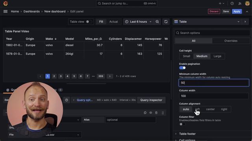The image size is (252, 141).
Task: Open the Table visualization picker dropdown
Action: pyautogui.click(x=207, y=22)
